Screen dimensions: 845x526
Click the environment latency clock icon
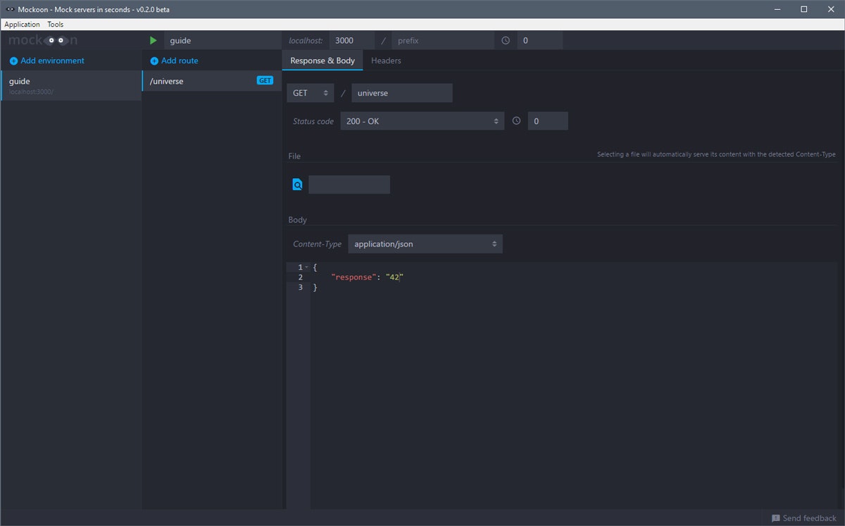pyautogui.click(x=506, y=41)
